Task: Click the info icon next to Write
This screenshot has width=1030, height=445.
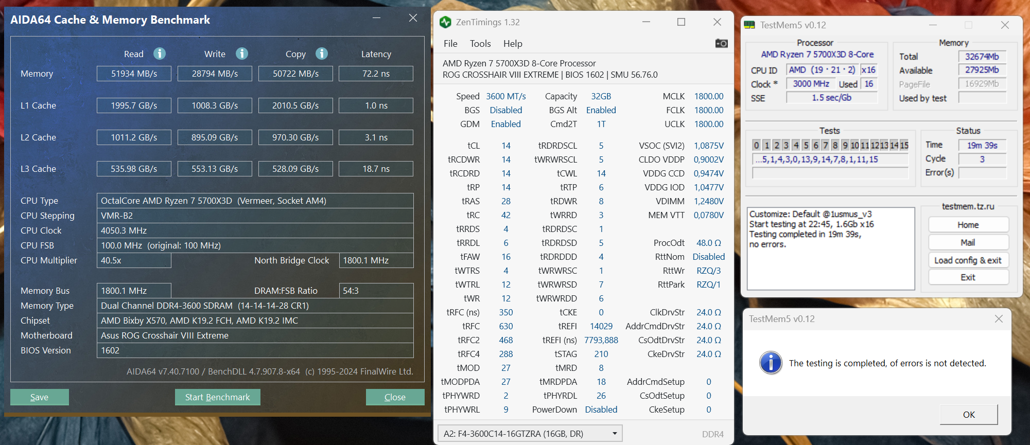Action: pyautogui.click(x=242, y=54)
